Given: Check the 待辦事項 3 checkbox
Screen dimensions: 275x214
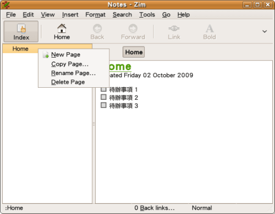Looking at the screenshot, I should click(x=103, y=105).
